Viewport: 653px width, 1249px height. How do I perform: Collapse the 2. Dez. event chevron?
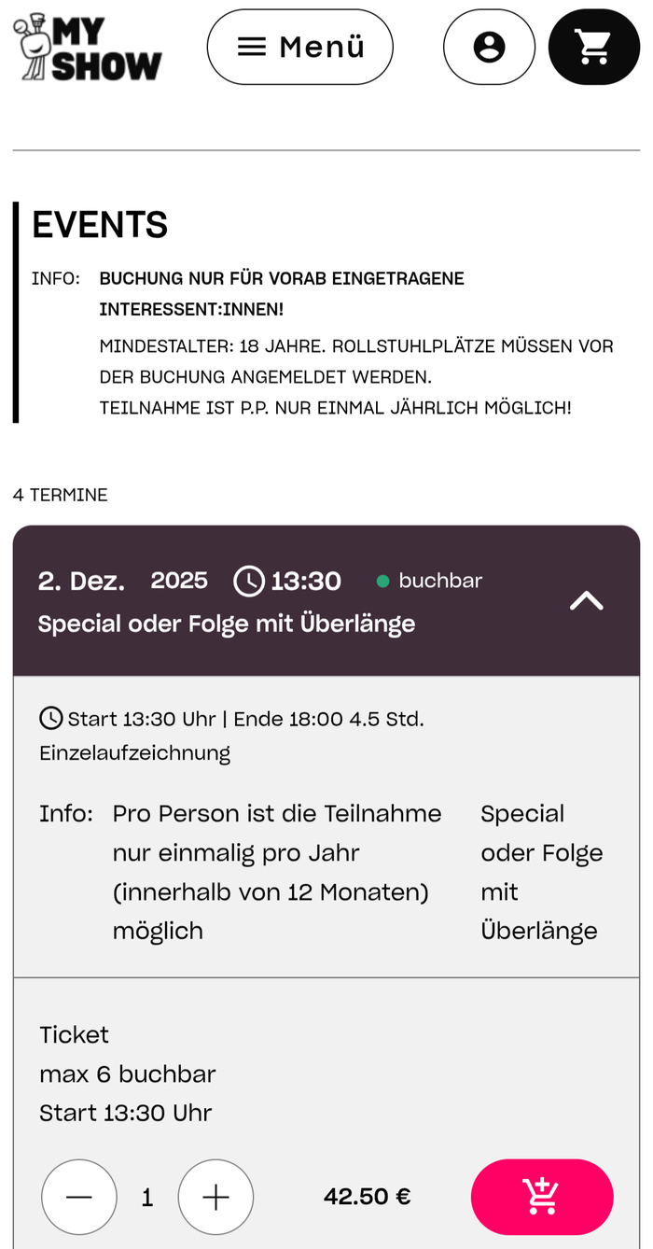[586, 601]
